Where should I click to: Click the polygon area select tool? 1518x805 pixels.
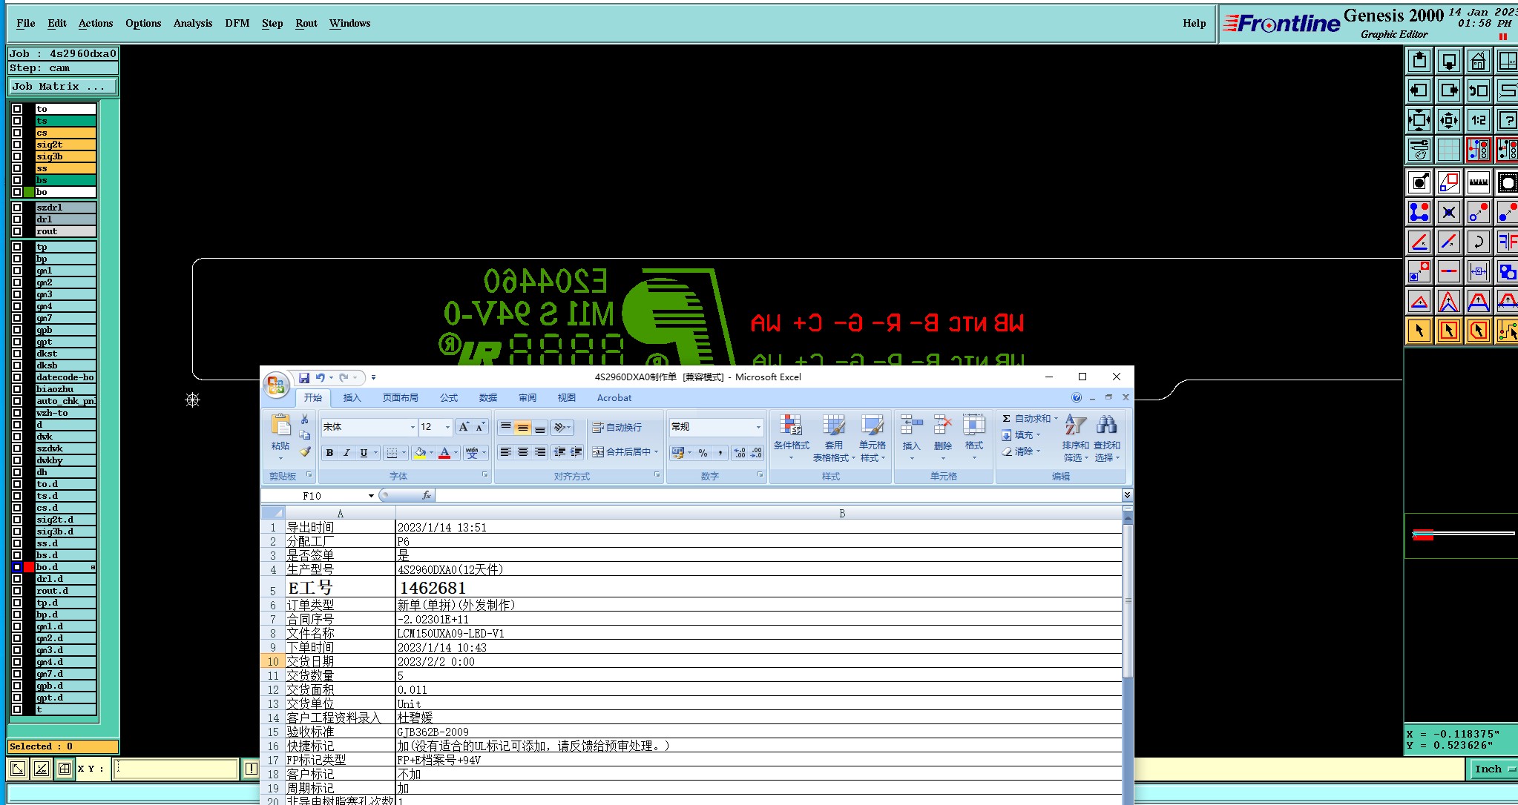(x=1478, y=331)
